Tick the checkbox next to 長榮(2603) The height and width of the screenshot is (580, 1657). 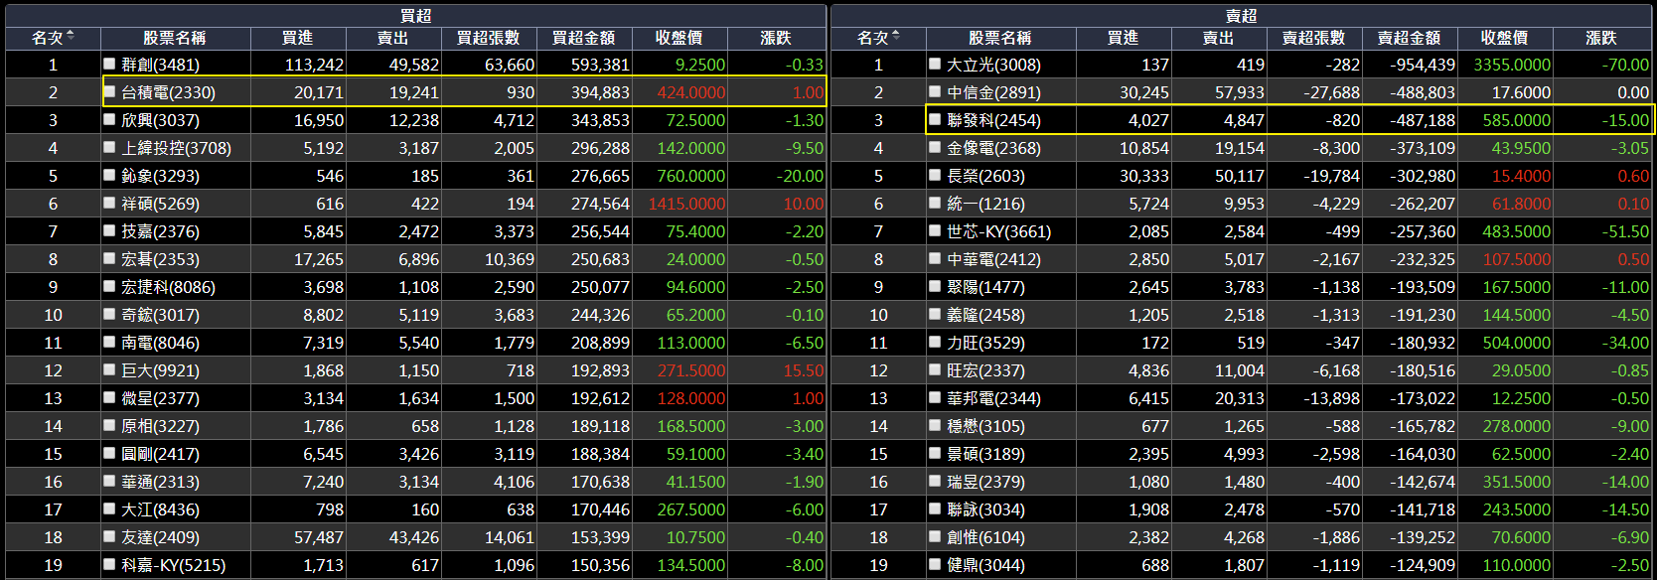(935, 175)
